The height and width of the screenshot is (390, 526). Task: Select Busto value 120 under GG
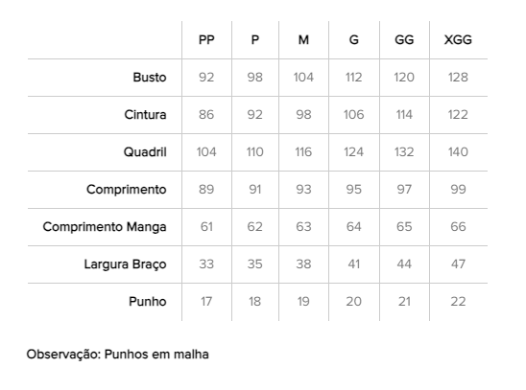[404, 78]
